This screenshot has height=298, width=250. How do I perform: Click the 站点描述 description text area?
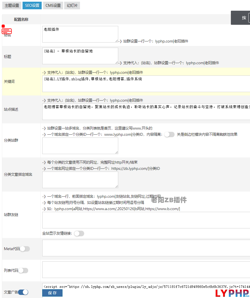pos(146,112)
